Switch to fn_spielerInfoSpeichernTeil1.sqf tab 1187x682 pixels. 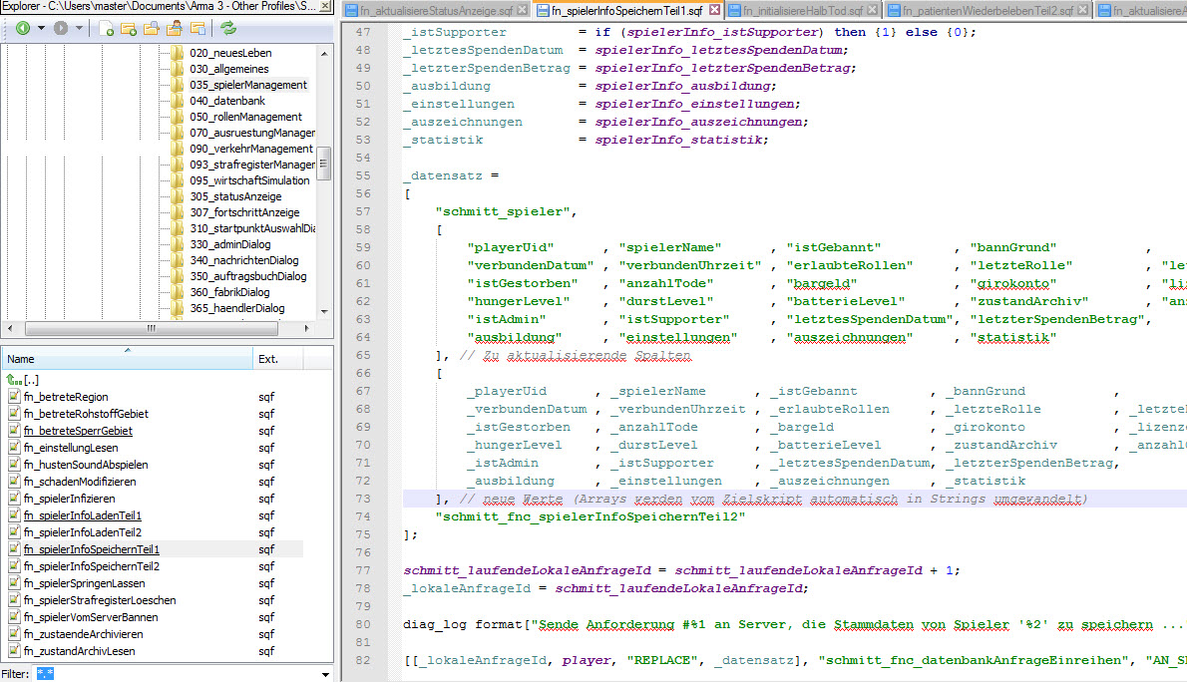coord(626,11)
